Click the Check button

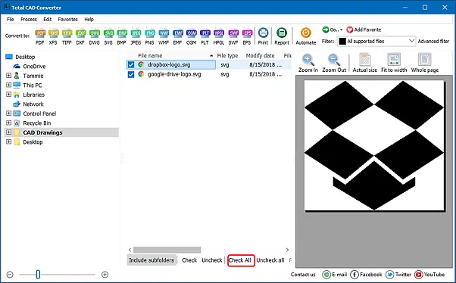click(x=189, y=260)
